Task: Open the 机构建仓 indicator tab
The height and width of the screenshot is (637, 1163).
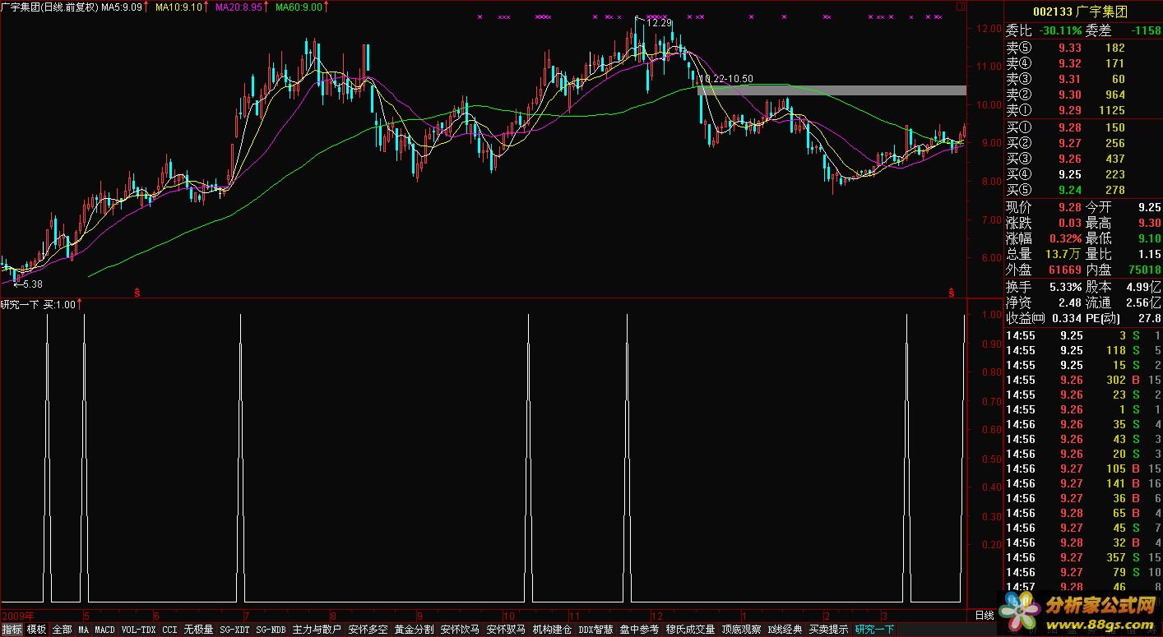Action: pyautogui.click(x=552, y=630)
